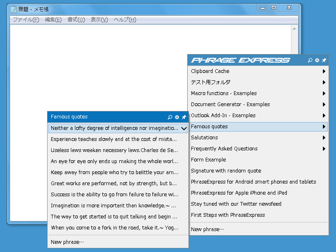Choose PhraseExpress for Apple iPhone and iPad
The image size is (336, 252).
258,193
